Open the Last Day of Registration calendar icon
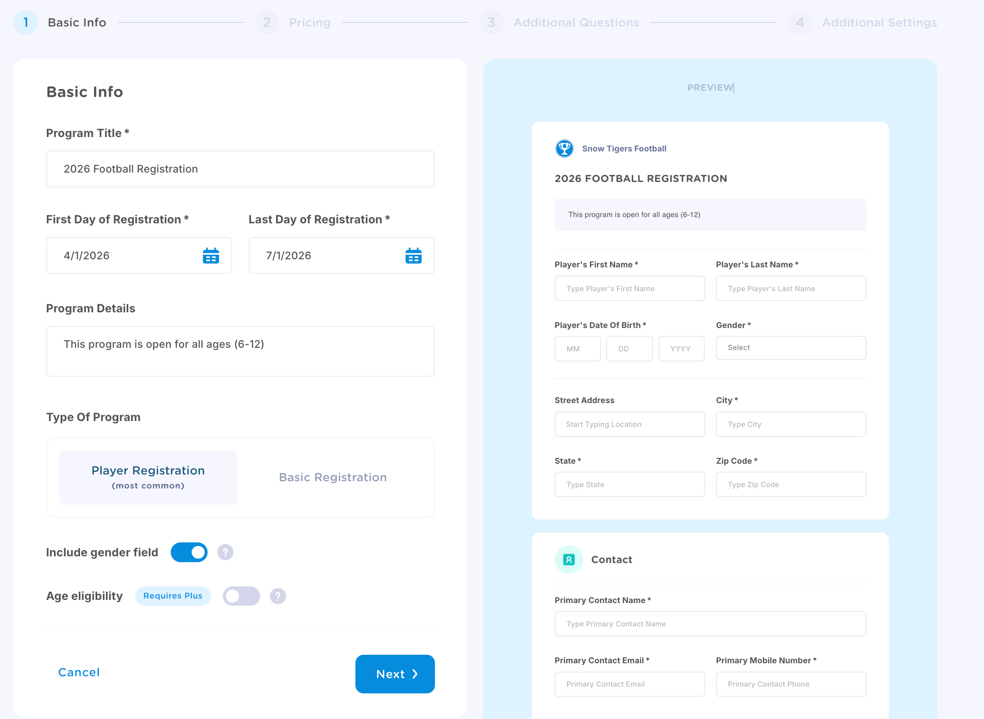Screen dimensions: 984x719 tap(413, 256)
